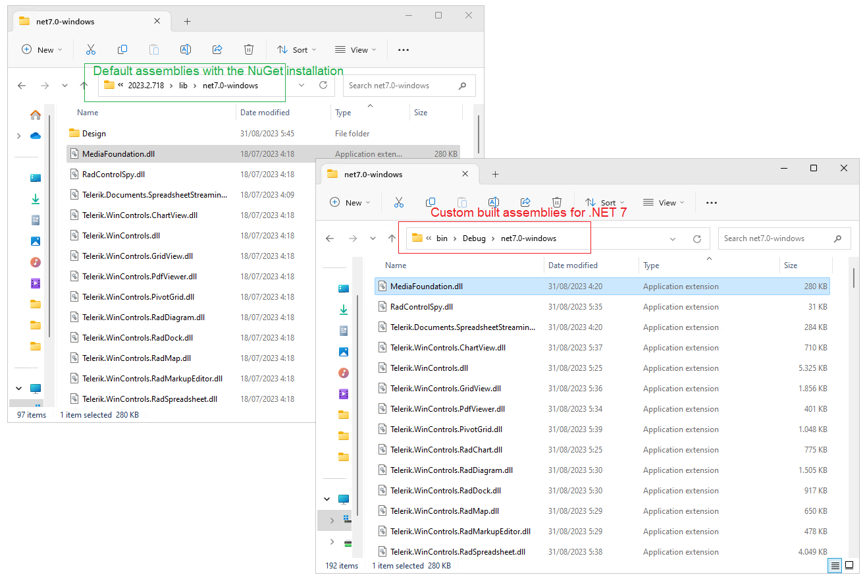Open See more (…) in NuGet lib window
The width and height of the screenshot is (865, 581).
tap(404, 49)
